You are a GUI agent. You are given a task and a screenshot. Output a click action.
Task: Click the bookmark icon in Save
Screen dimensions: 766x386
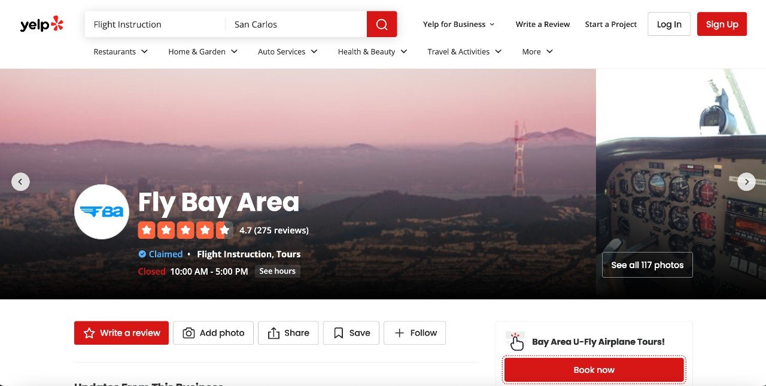point(338,333)
